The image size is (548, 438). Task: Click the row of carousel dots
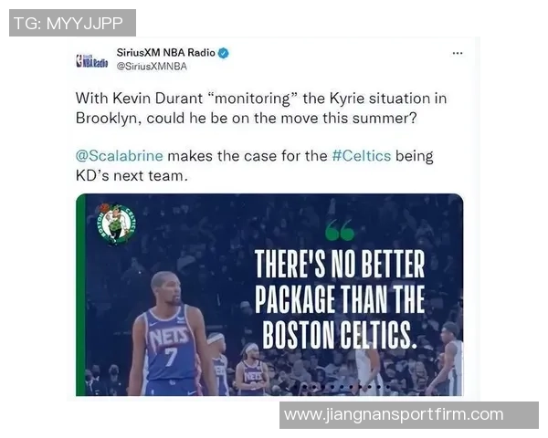[x=346, y=387]
